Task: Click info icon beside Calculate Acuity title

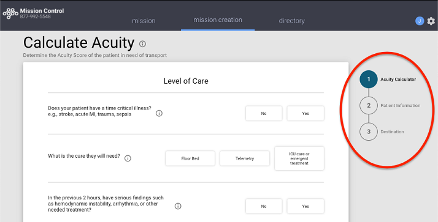Action: [142, 44]
